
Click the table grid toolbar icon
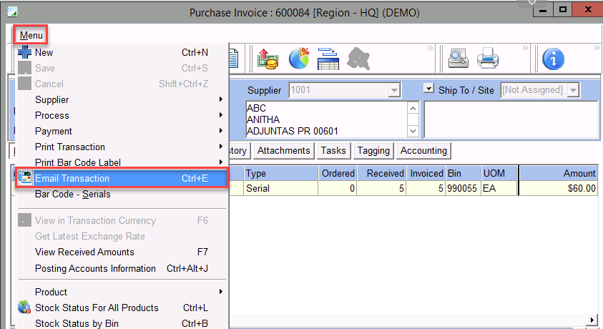tap(328, 59)
